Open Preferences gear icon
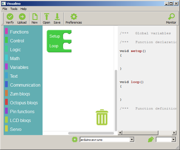Image resolution: width=180 pixels, height=150 pixels. pyautogui.click(x=74, y=17)
